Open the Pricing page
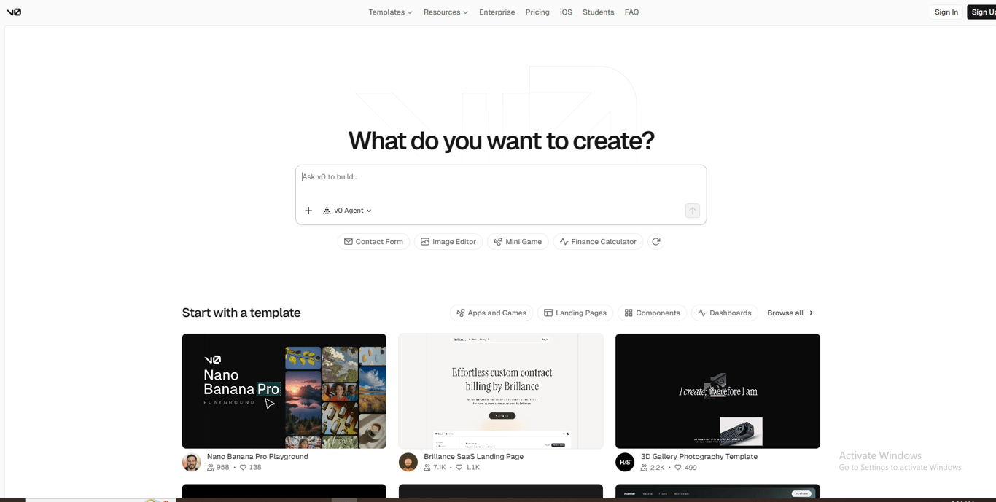 [x=537, y=12]
